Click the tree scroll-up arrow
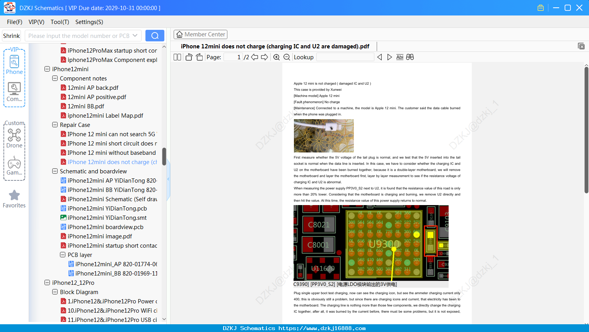 pos(164,47)
